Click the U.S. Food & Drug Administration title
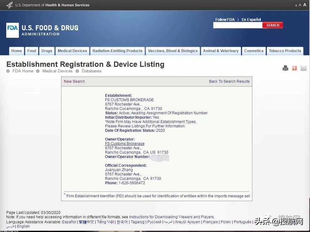This screenshot has width=310, height=232. [x=50, y=30]
